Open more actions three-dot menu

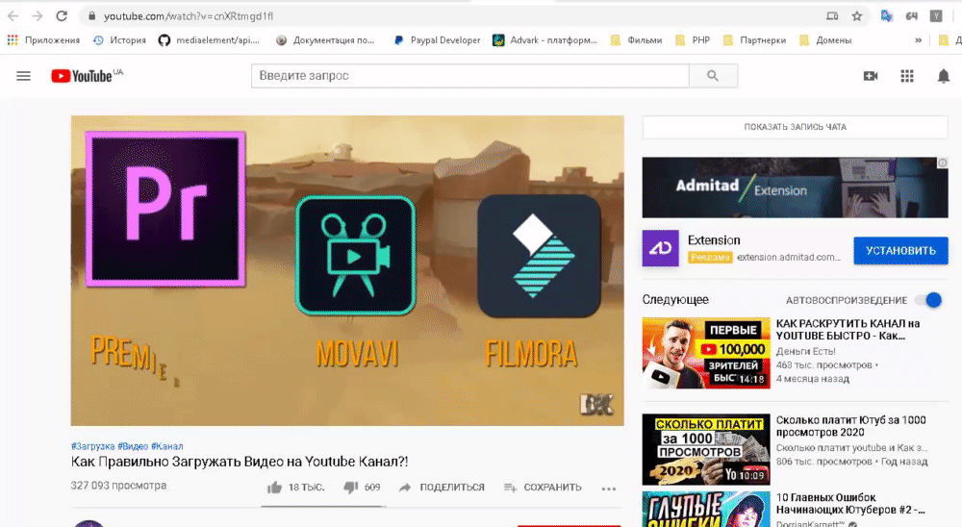(609, 489)
